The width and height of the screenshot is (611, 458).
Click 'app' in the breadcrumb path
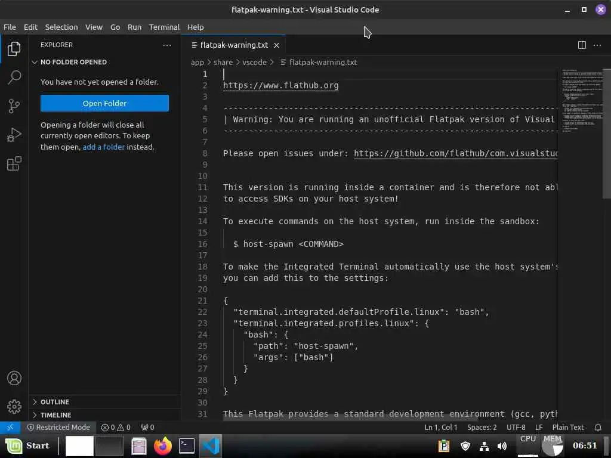pyautogui.click(x=197, y=62)
